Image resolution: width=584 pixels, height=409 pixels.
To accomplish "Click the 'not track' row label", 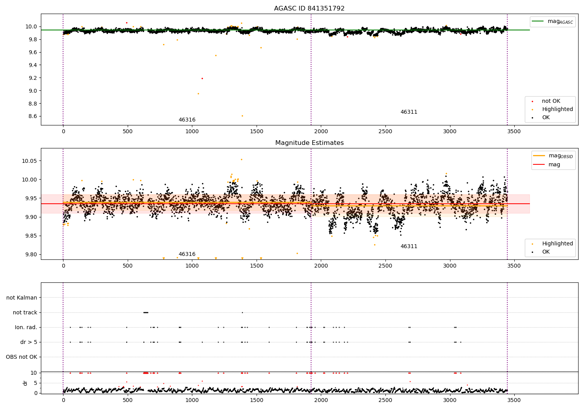I will pyautogui.click(x=25, y=312).
